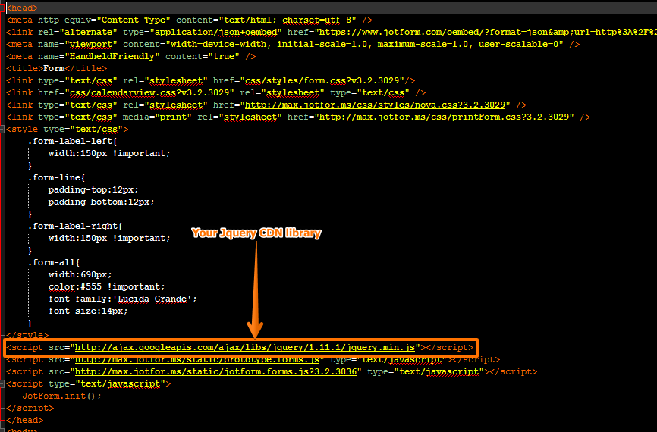Collapse the head tag fold marker
657x432 pixels.
coord(3,8)
